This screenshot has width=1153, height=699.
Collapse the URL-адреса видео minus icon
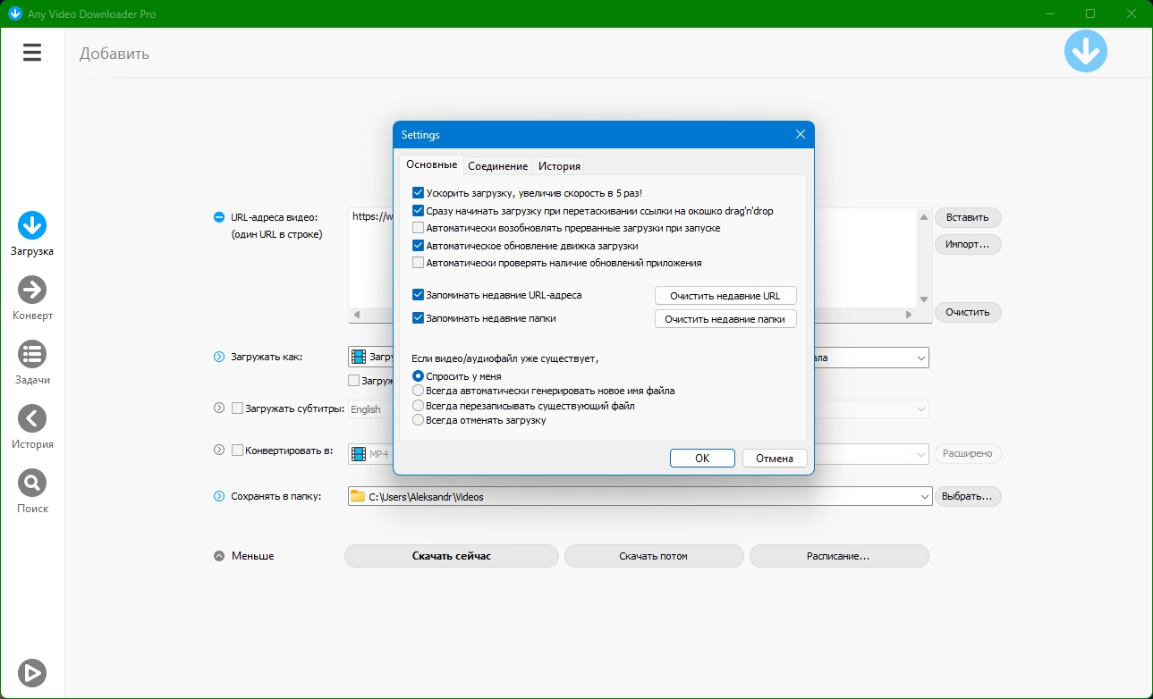(219, 217)
